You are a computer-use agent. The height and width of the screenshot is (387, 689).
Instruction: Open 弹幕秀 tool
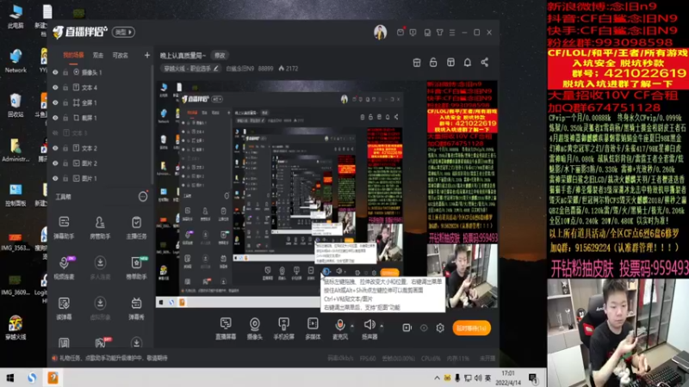pos(136,308)
